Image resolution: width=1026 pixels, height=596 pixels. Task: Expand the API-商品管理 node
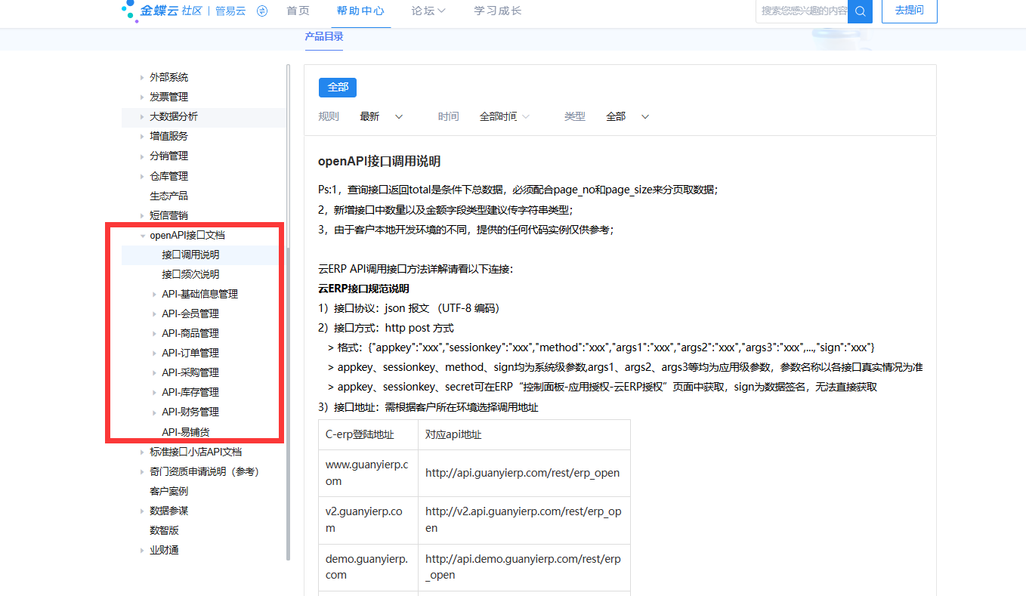153,333
